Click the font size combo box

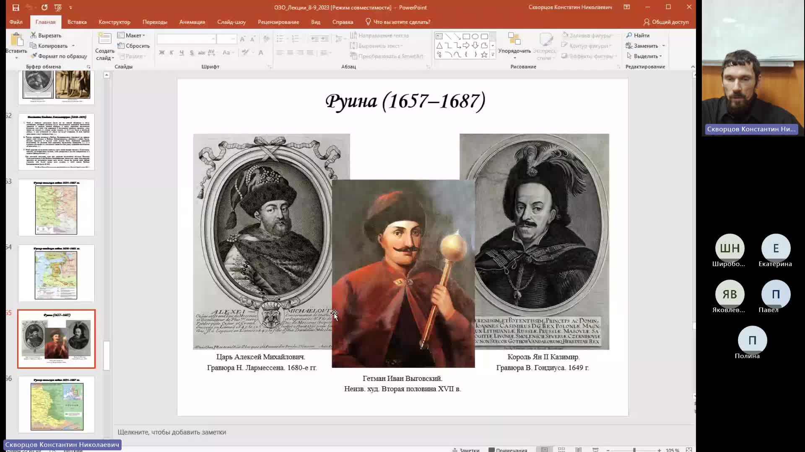coord(227,39)
